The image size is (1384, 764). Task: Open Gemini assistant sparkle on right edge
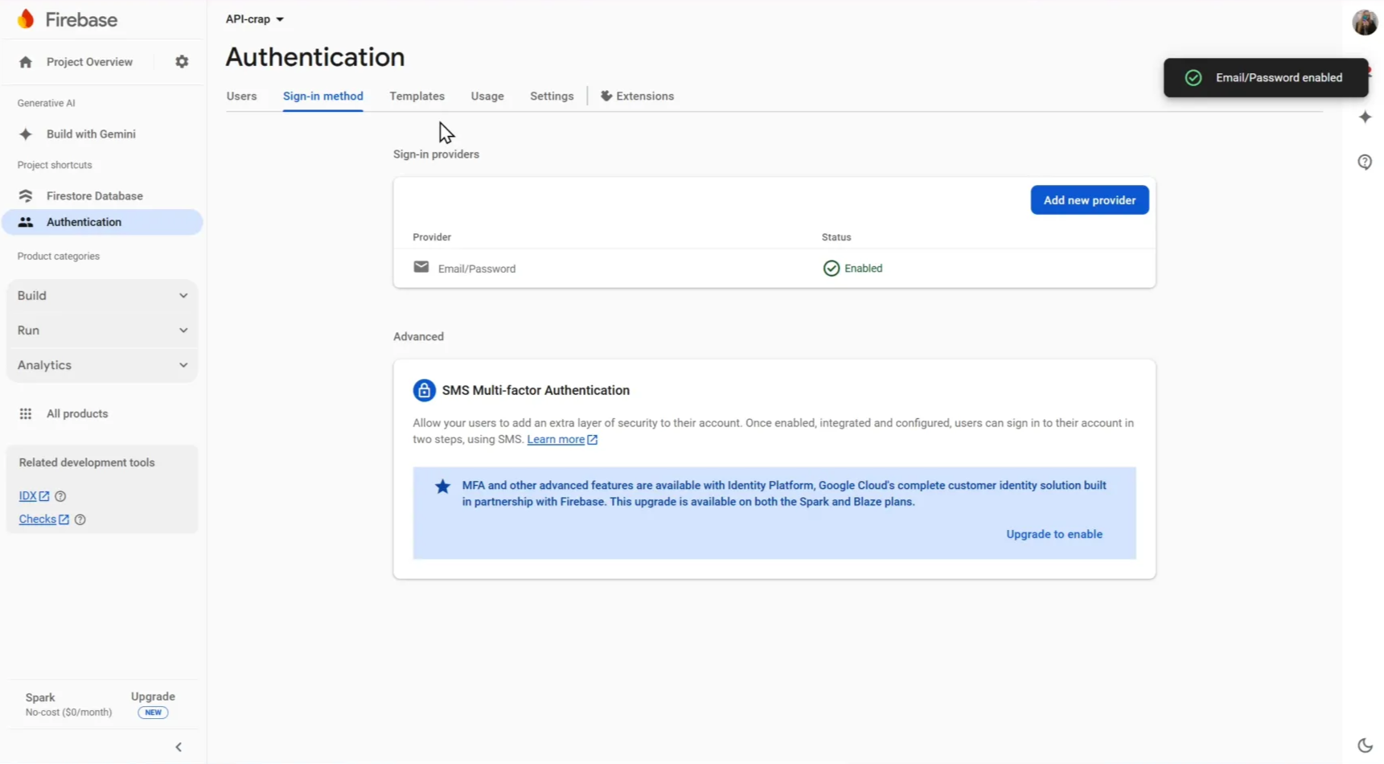click(1365, 117)
